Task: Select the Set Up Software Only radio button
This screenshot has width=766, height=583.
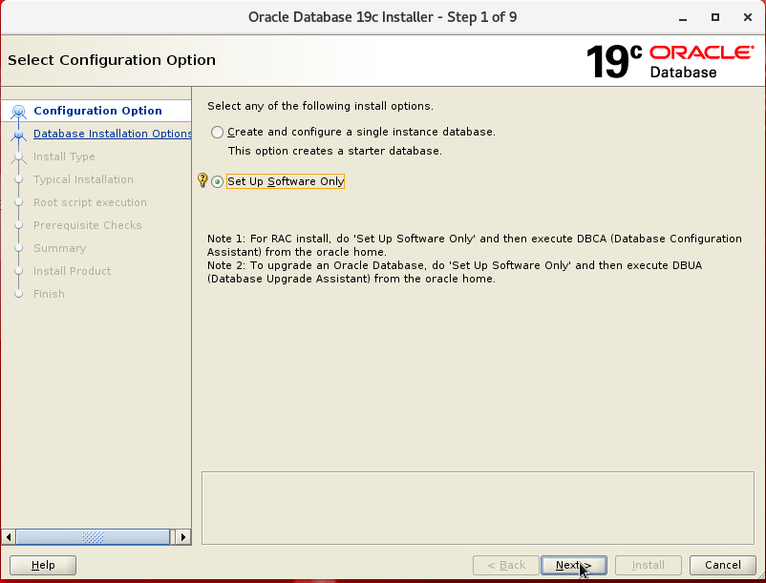Action: coord(218,182)
